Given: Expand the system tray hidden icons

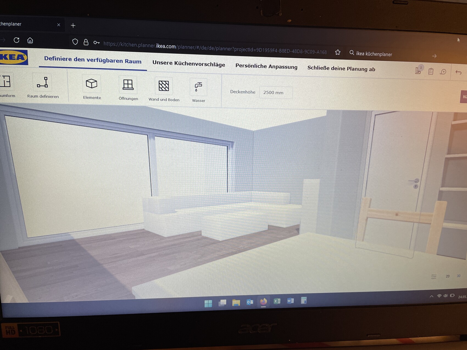Looking at the screenshot, I should pyautogui.click(x=432, y=296).
